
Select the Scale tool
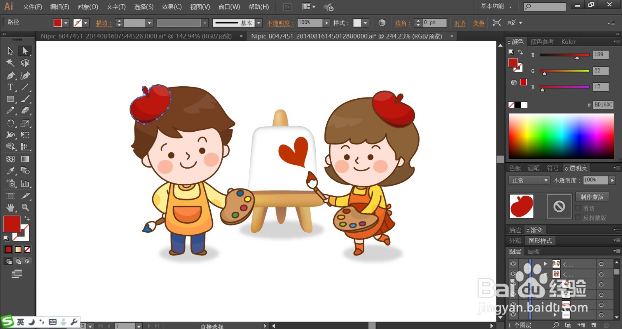[x=25, y=123]
